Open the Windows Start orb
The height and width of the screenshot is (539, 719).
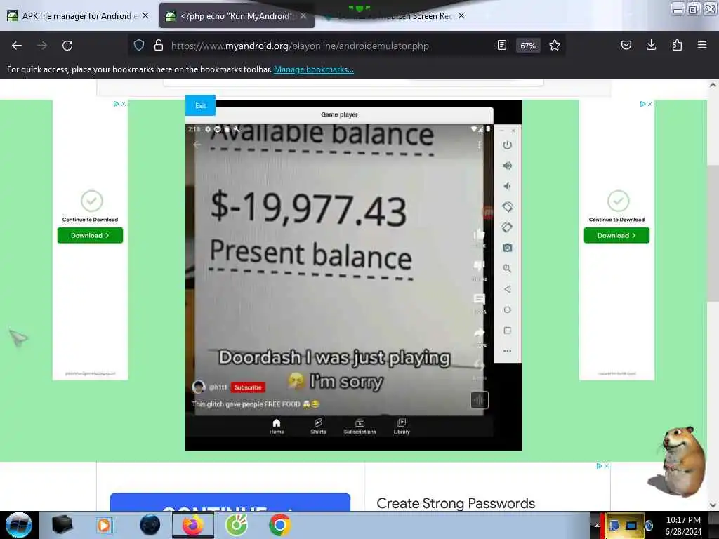(x=19, y=525)
